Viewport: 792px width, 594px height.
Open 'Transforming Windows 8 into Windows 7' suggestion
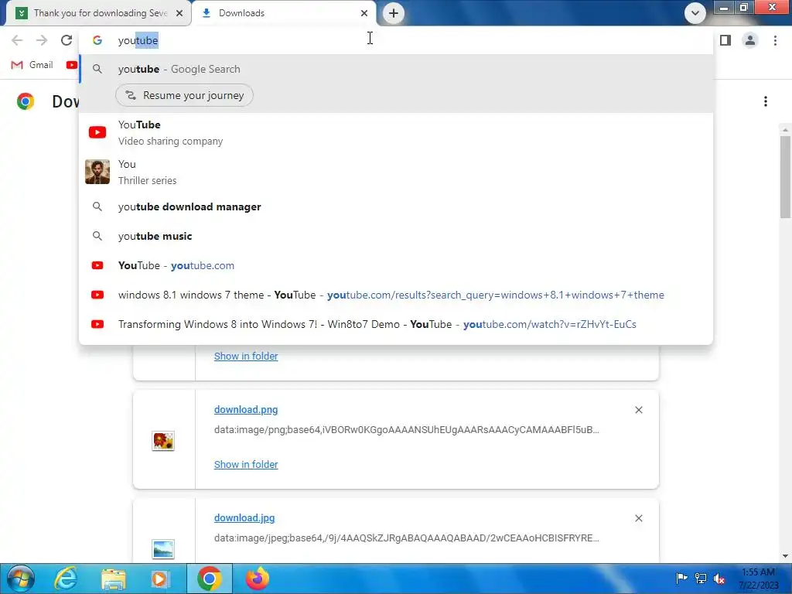(x=396, y=324)
